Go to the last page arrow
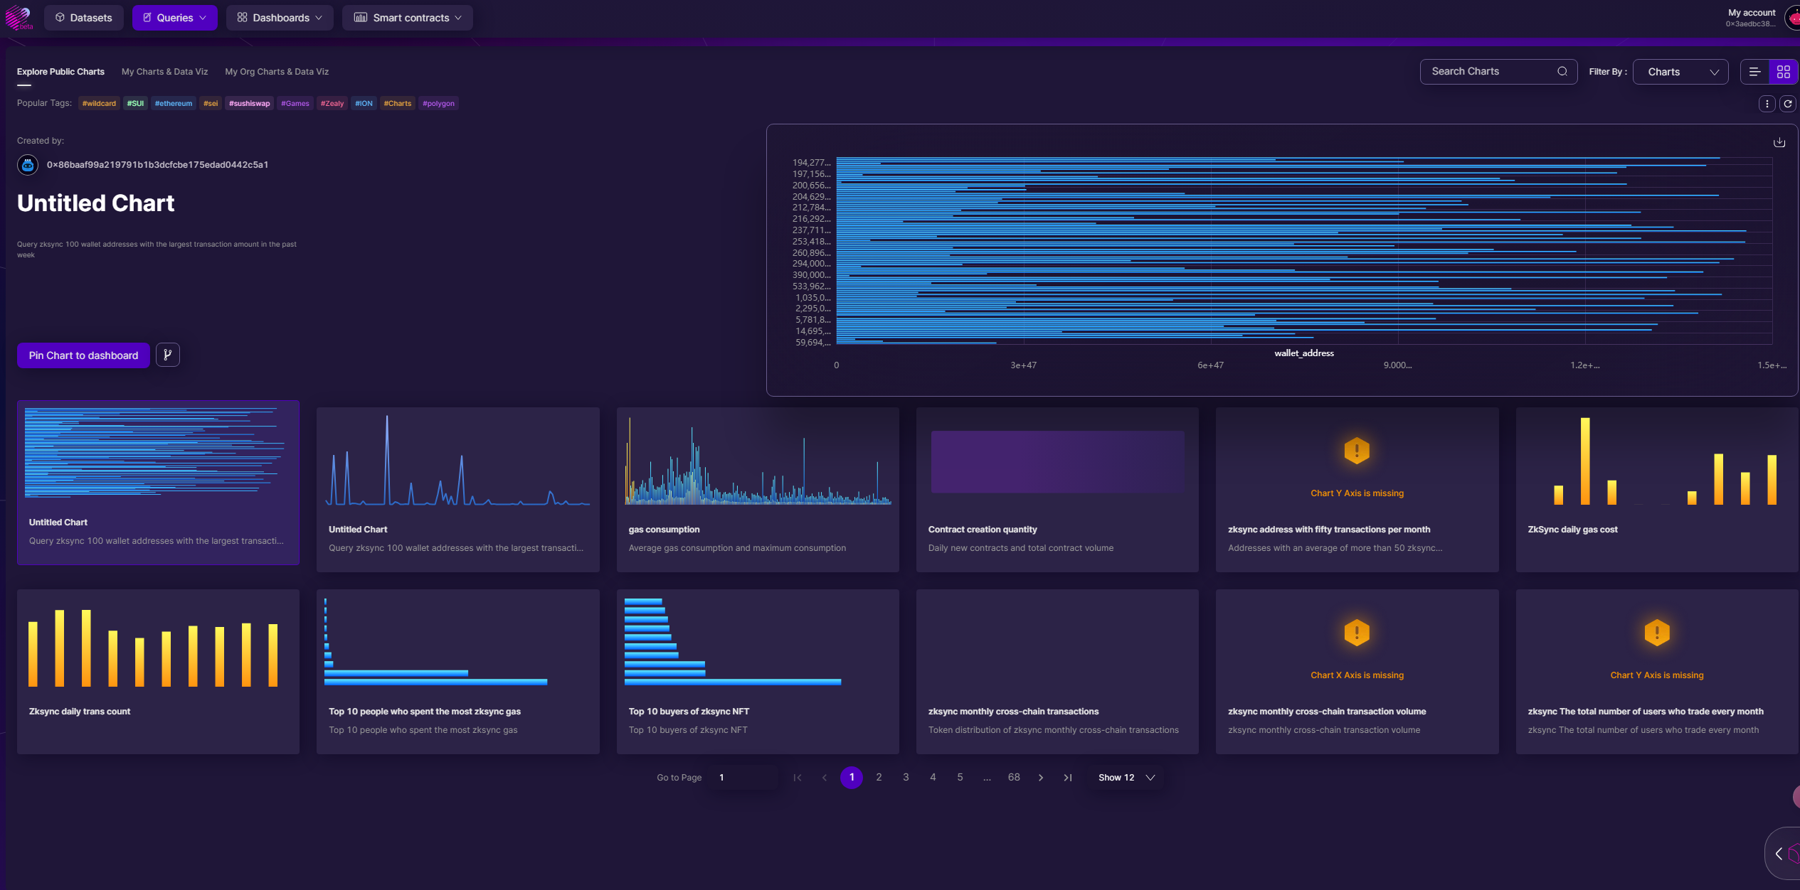This screenshot has width=1800, height=890. pos(1067,778)
